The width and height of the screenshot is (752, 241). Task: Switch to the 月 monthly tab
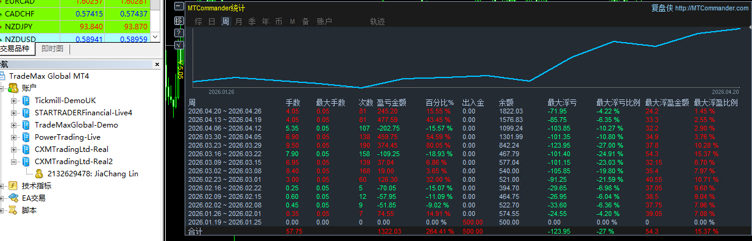[238, 21]
